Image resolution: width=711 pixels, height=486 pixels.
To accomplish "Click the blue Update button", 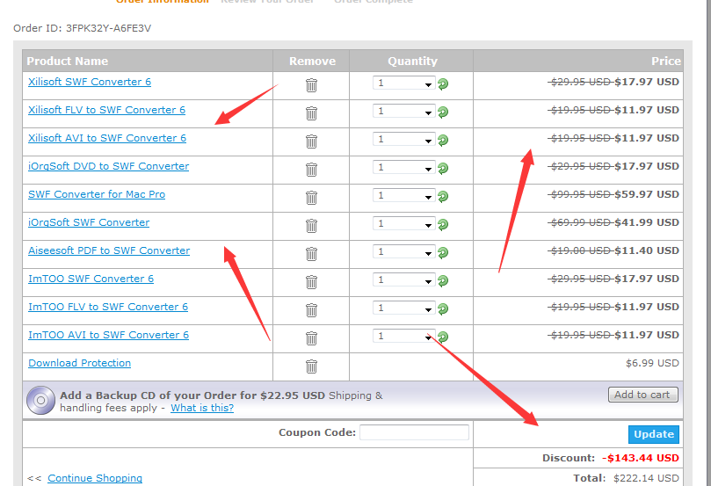I will [653, 434].
